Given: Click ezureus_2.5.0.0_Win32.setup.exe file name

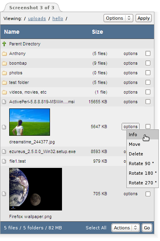Looking at the screenshot, I should click(42, 152).
